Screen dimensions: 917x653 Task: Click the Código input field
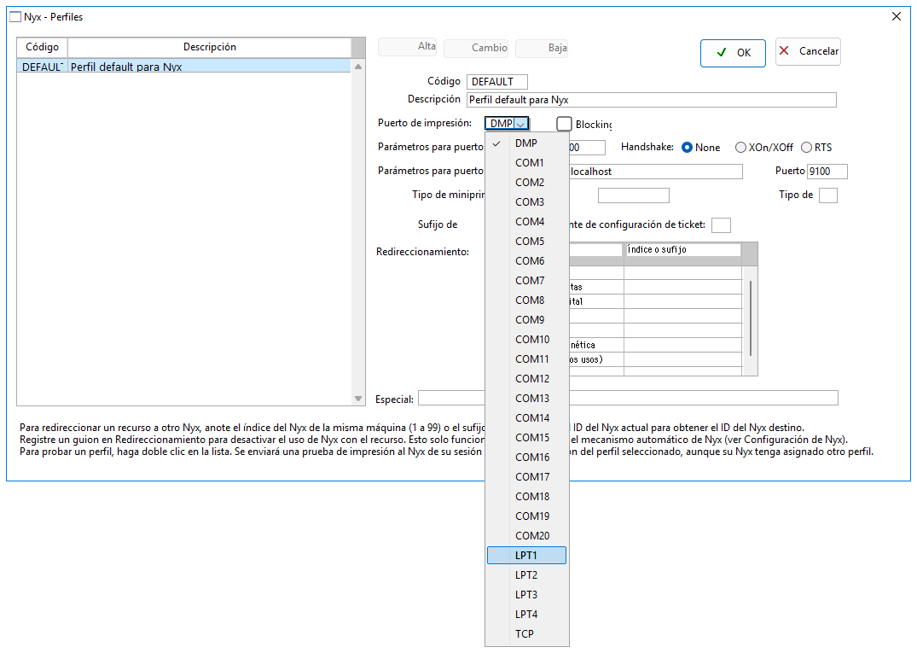(x=497, y=82)
